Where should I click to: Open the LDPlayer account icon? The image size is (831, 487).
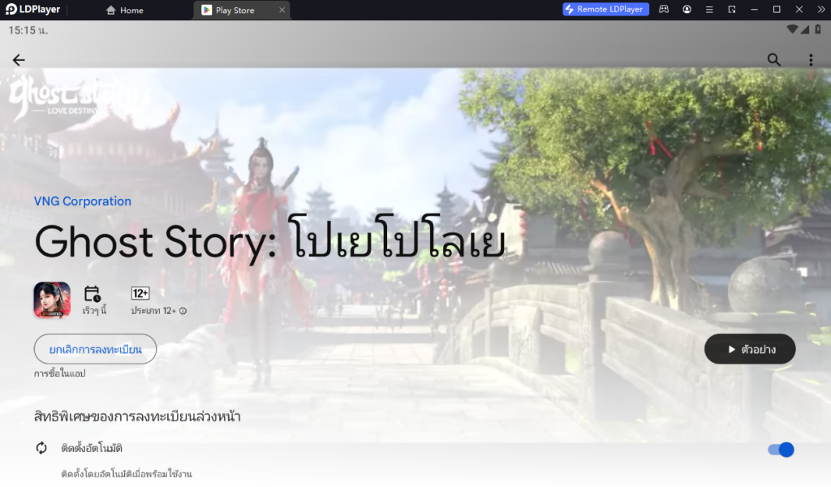coord(687,10)
